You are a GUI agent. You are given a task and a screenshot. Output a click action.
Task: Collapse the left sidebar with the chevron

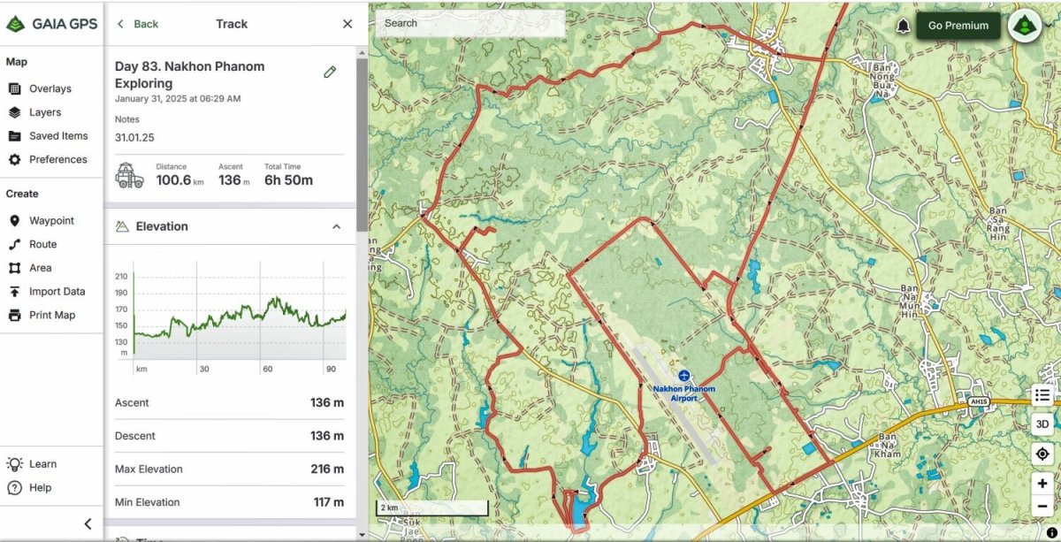87,523
